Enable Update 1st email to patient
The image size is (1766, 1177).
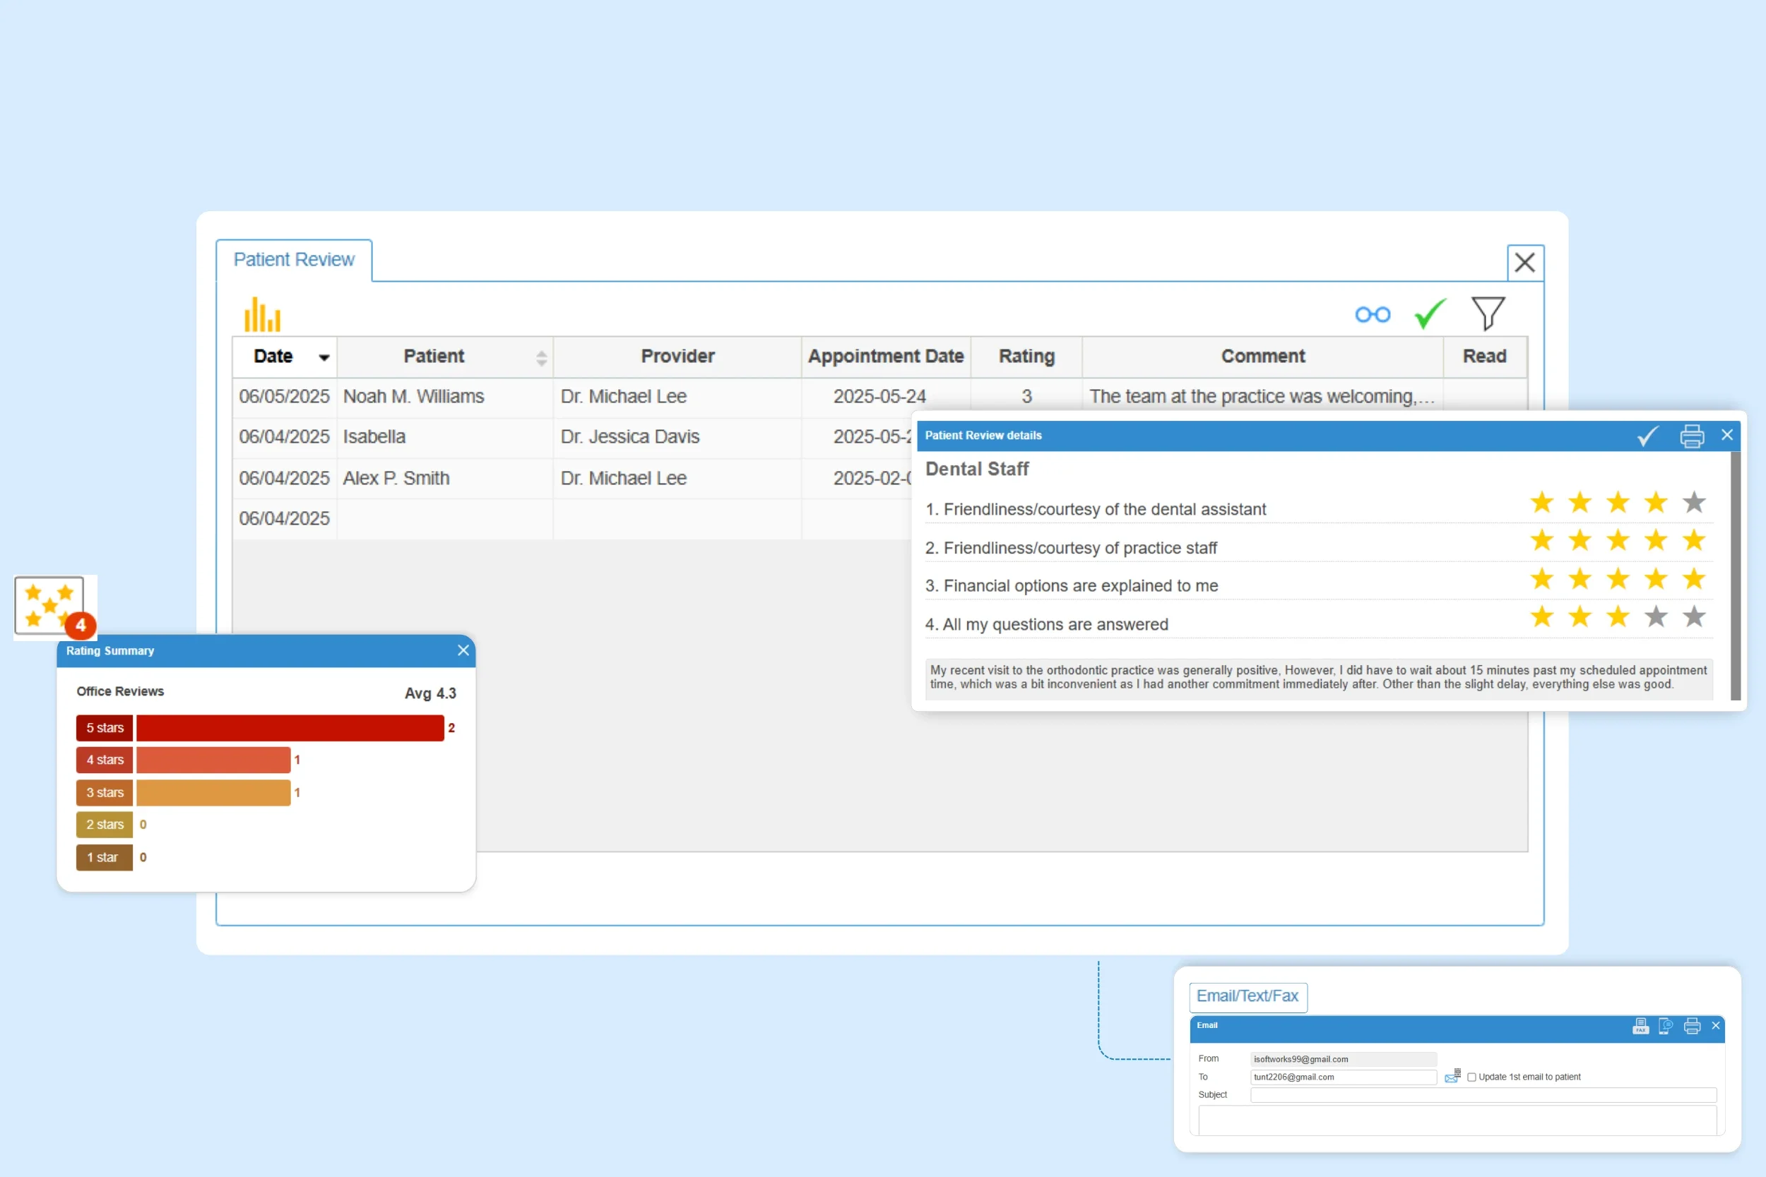pyautogui.click(x=1471, y=1077)
